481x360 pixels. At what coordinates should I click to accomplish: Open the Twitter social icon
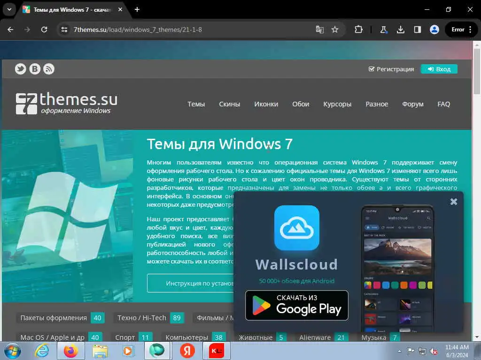coord(21,69)
